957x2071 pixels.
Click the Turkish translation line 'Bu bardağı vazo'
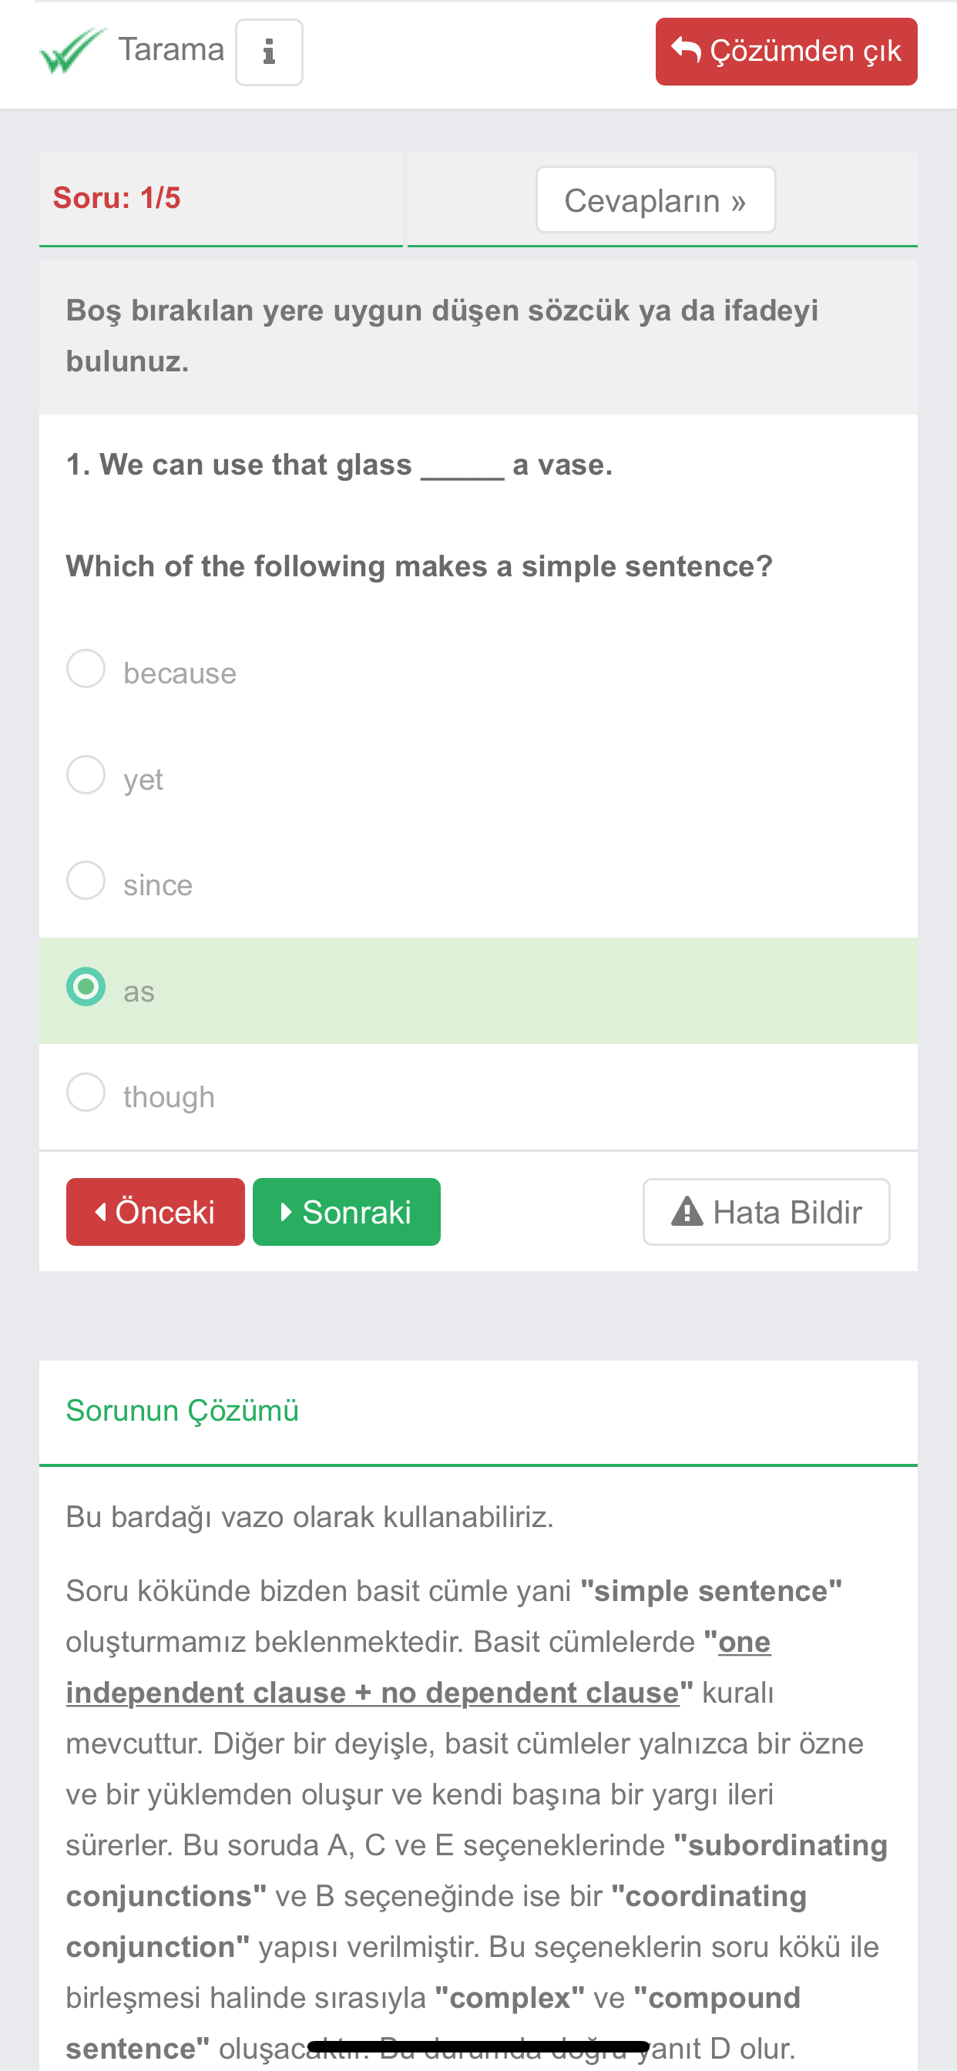[310, 1517]
